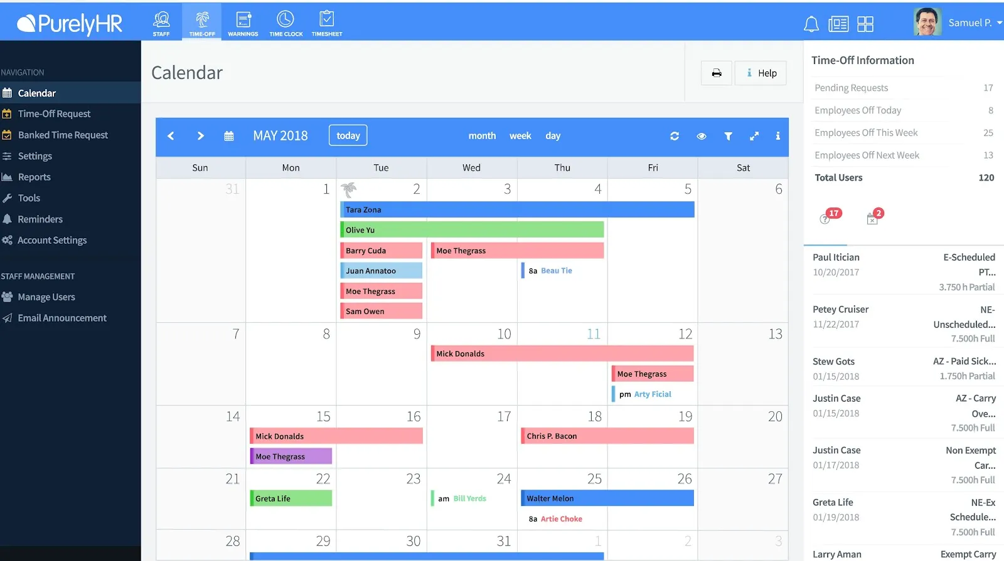Click the today button

(348, 135)
